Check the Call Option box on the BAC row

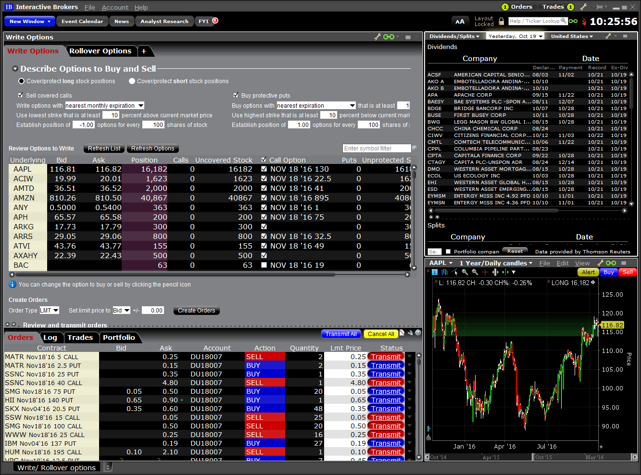[264, 265]
